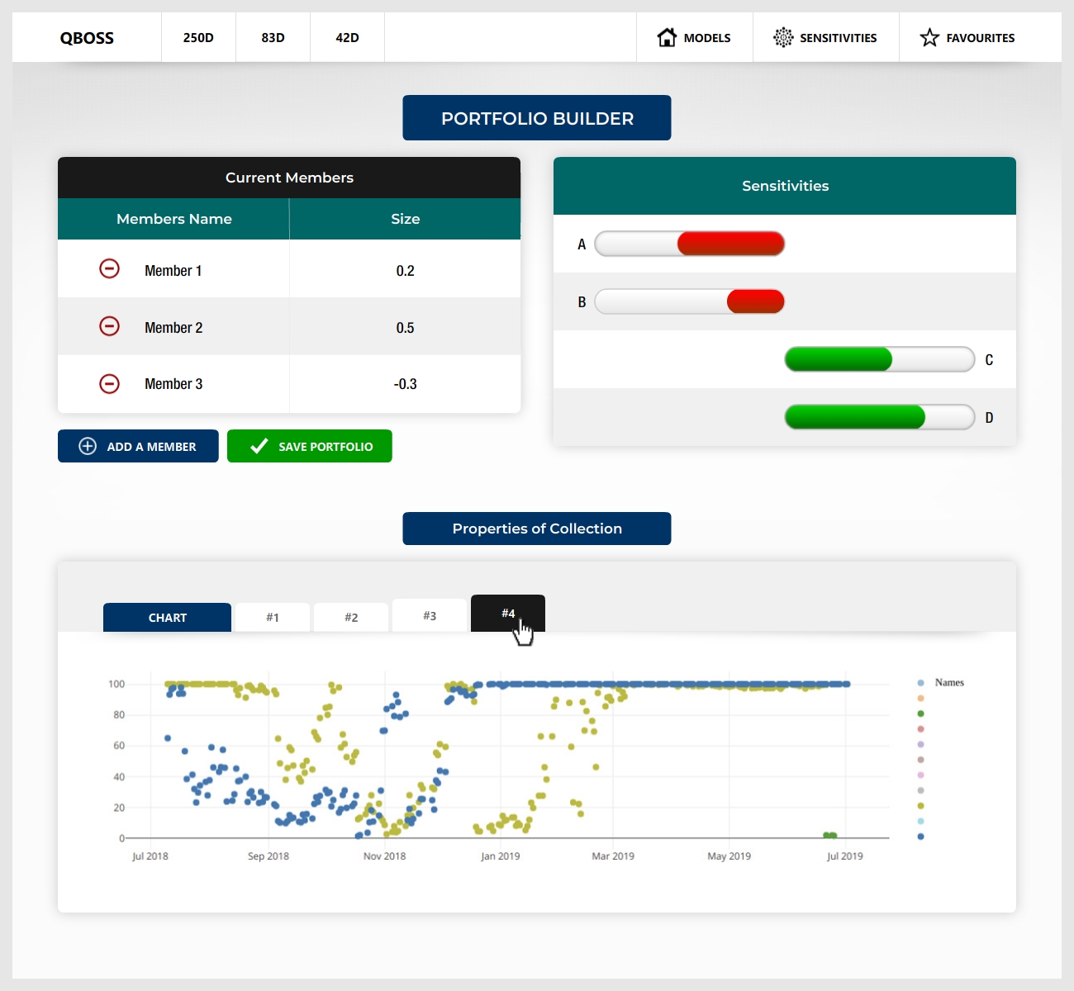The width and height of the screenshot is (1074, 991).
Task: Click the sensitivity A red slider bar
Action: (730, 244)
